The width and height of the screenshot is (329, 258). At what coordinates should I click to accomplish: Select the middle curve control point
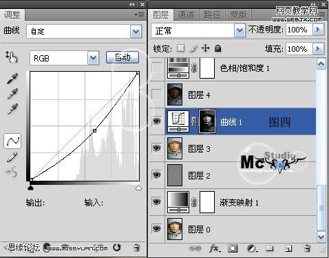pos(94,130)
